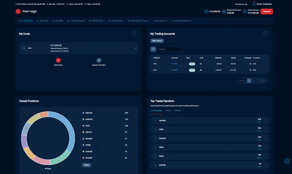This screenshot has height=174, width=292.
Task: Switch to the Forex tab
Action: pos(168,111)
